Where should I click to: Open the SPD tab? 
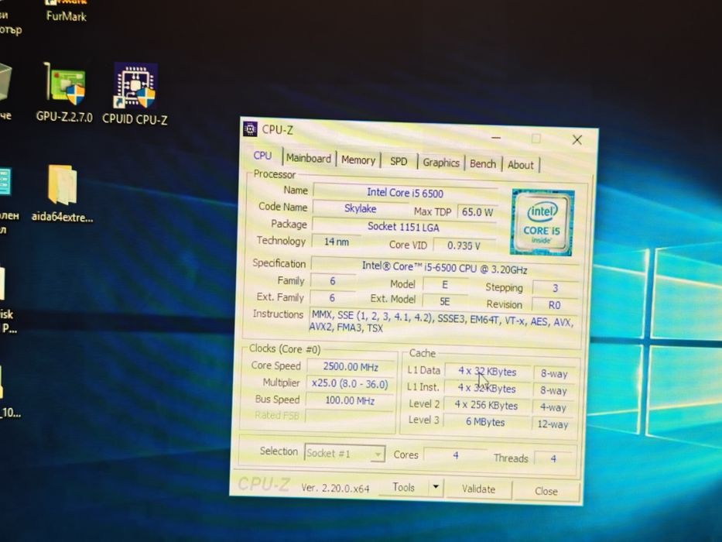coord(399,161)
